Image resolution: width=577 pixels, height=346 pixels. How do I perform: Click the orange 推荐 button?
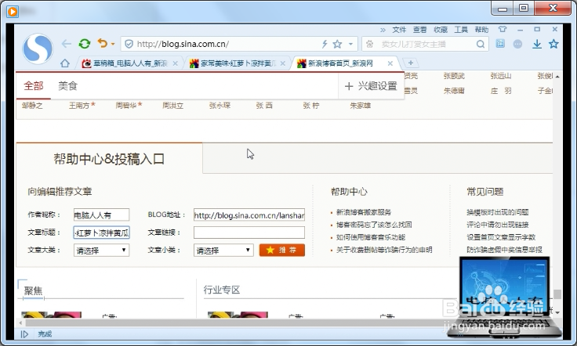(x=282, y=250)
